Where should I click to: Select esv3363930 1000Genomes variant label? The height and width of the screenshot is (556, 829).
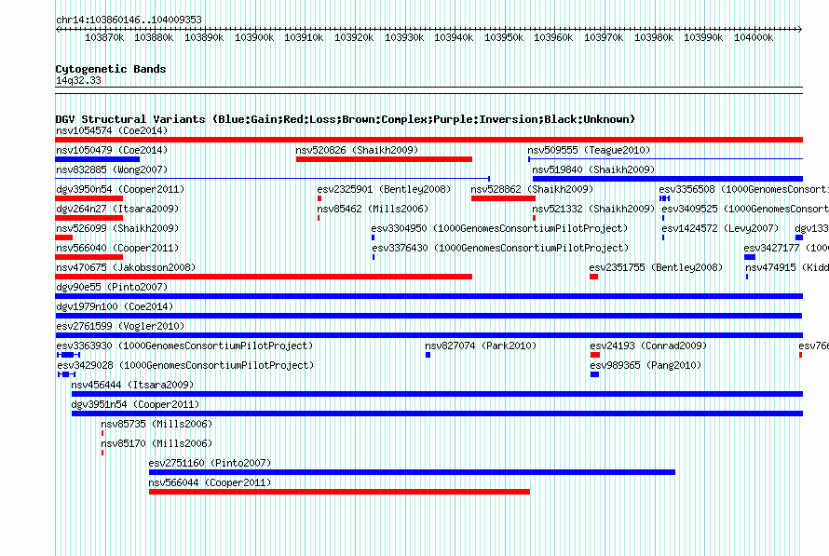184,346
